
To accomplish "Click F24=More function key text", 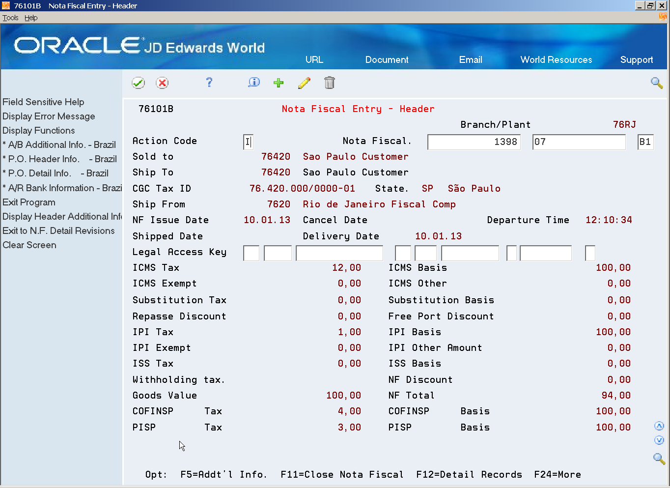I will pyautogui.click(x=558, y=474).
